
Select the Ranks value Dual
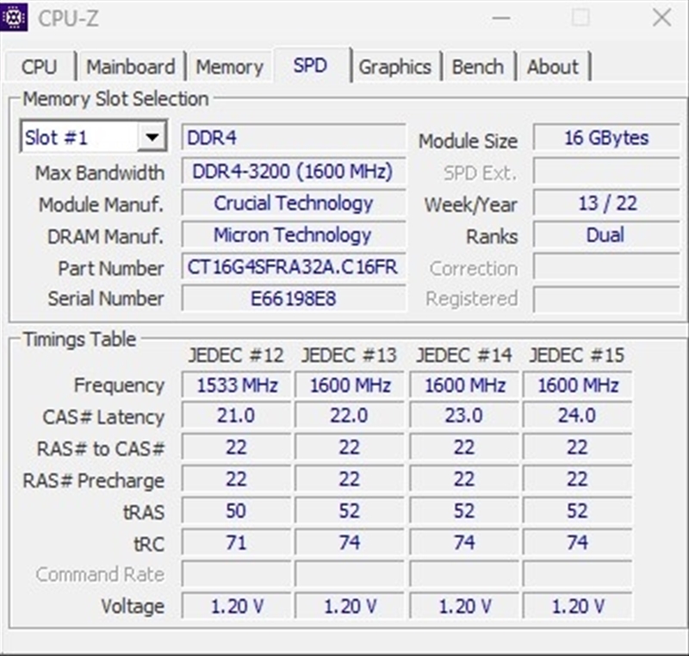tap(606, 234)
